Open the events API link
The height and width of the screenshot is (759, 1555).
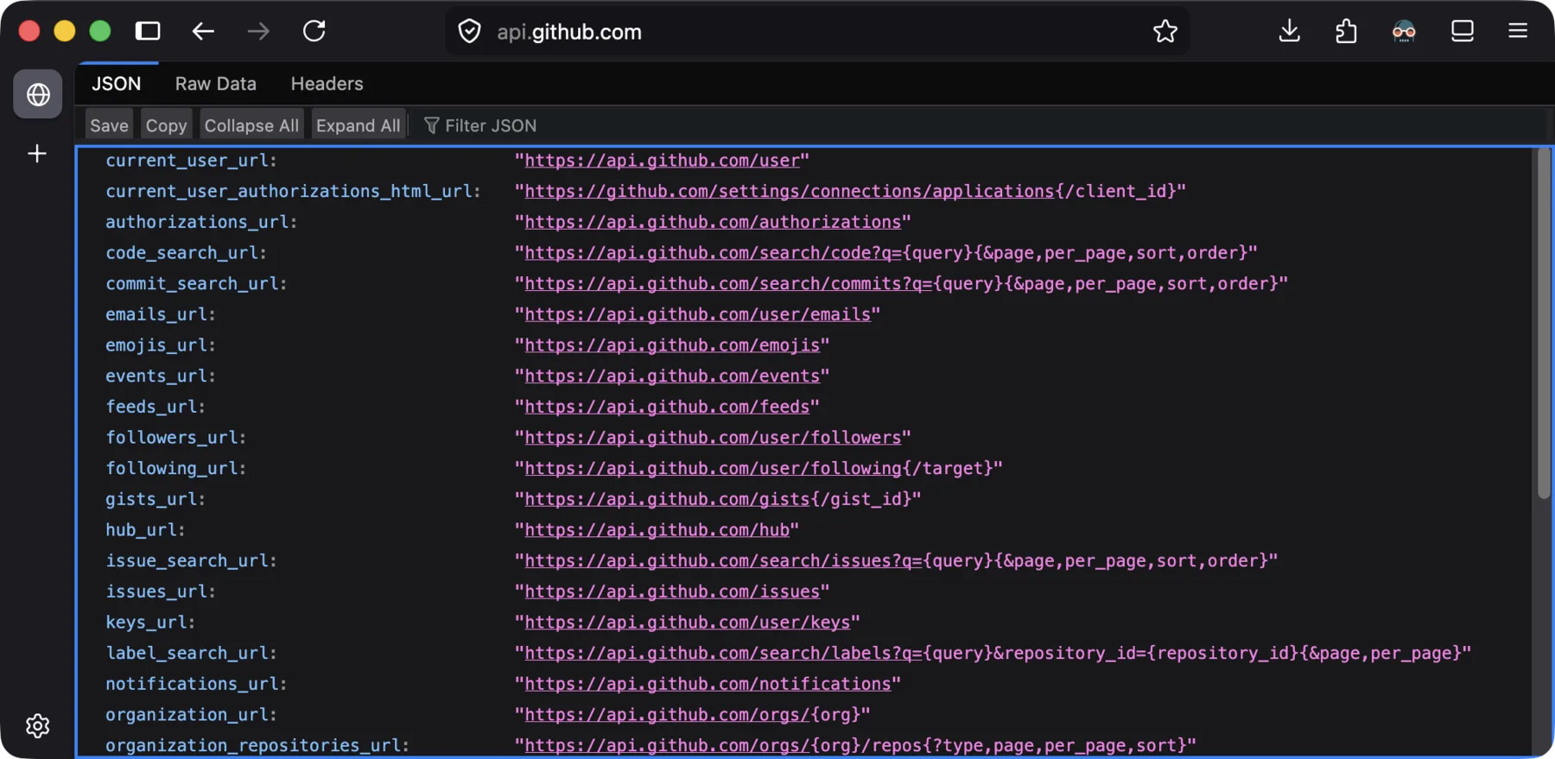click(672, 376)
